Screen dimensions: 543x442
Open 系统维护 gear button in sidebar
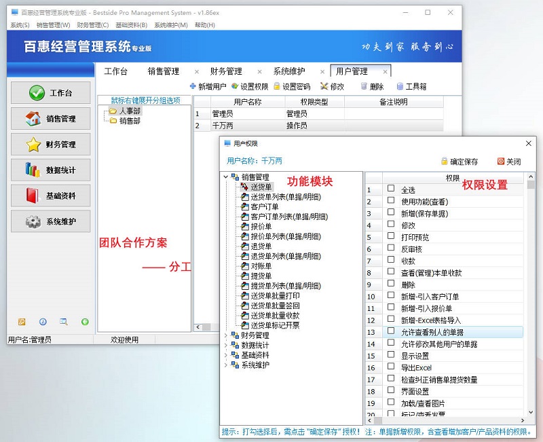[50, 221]
